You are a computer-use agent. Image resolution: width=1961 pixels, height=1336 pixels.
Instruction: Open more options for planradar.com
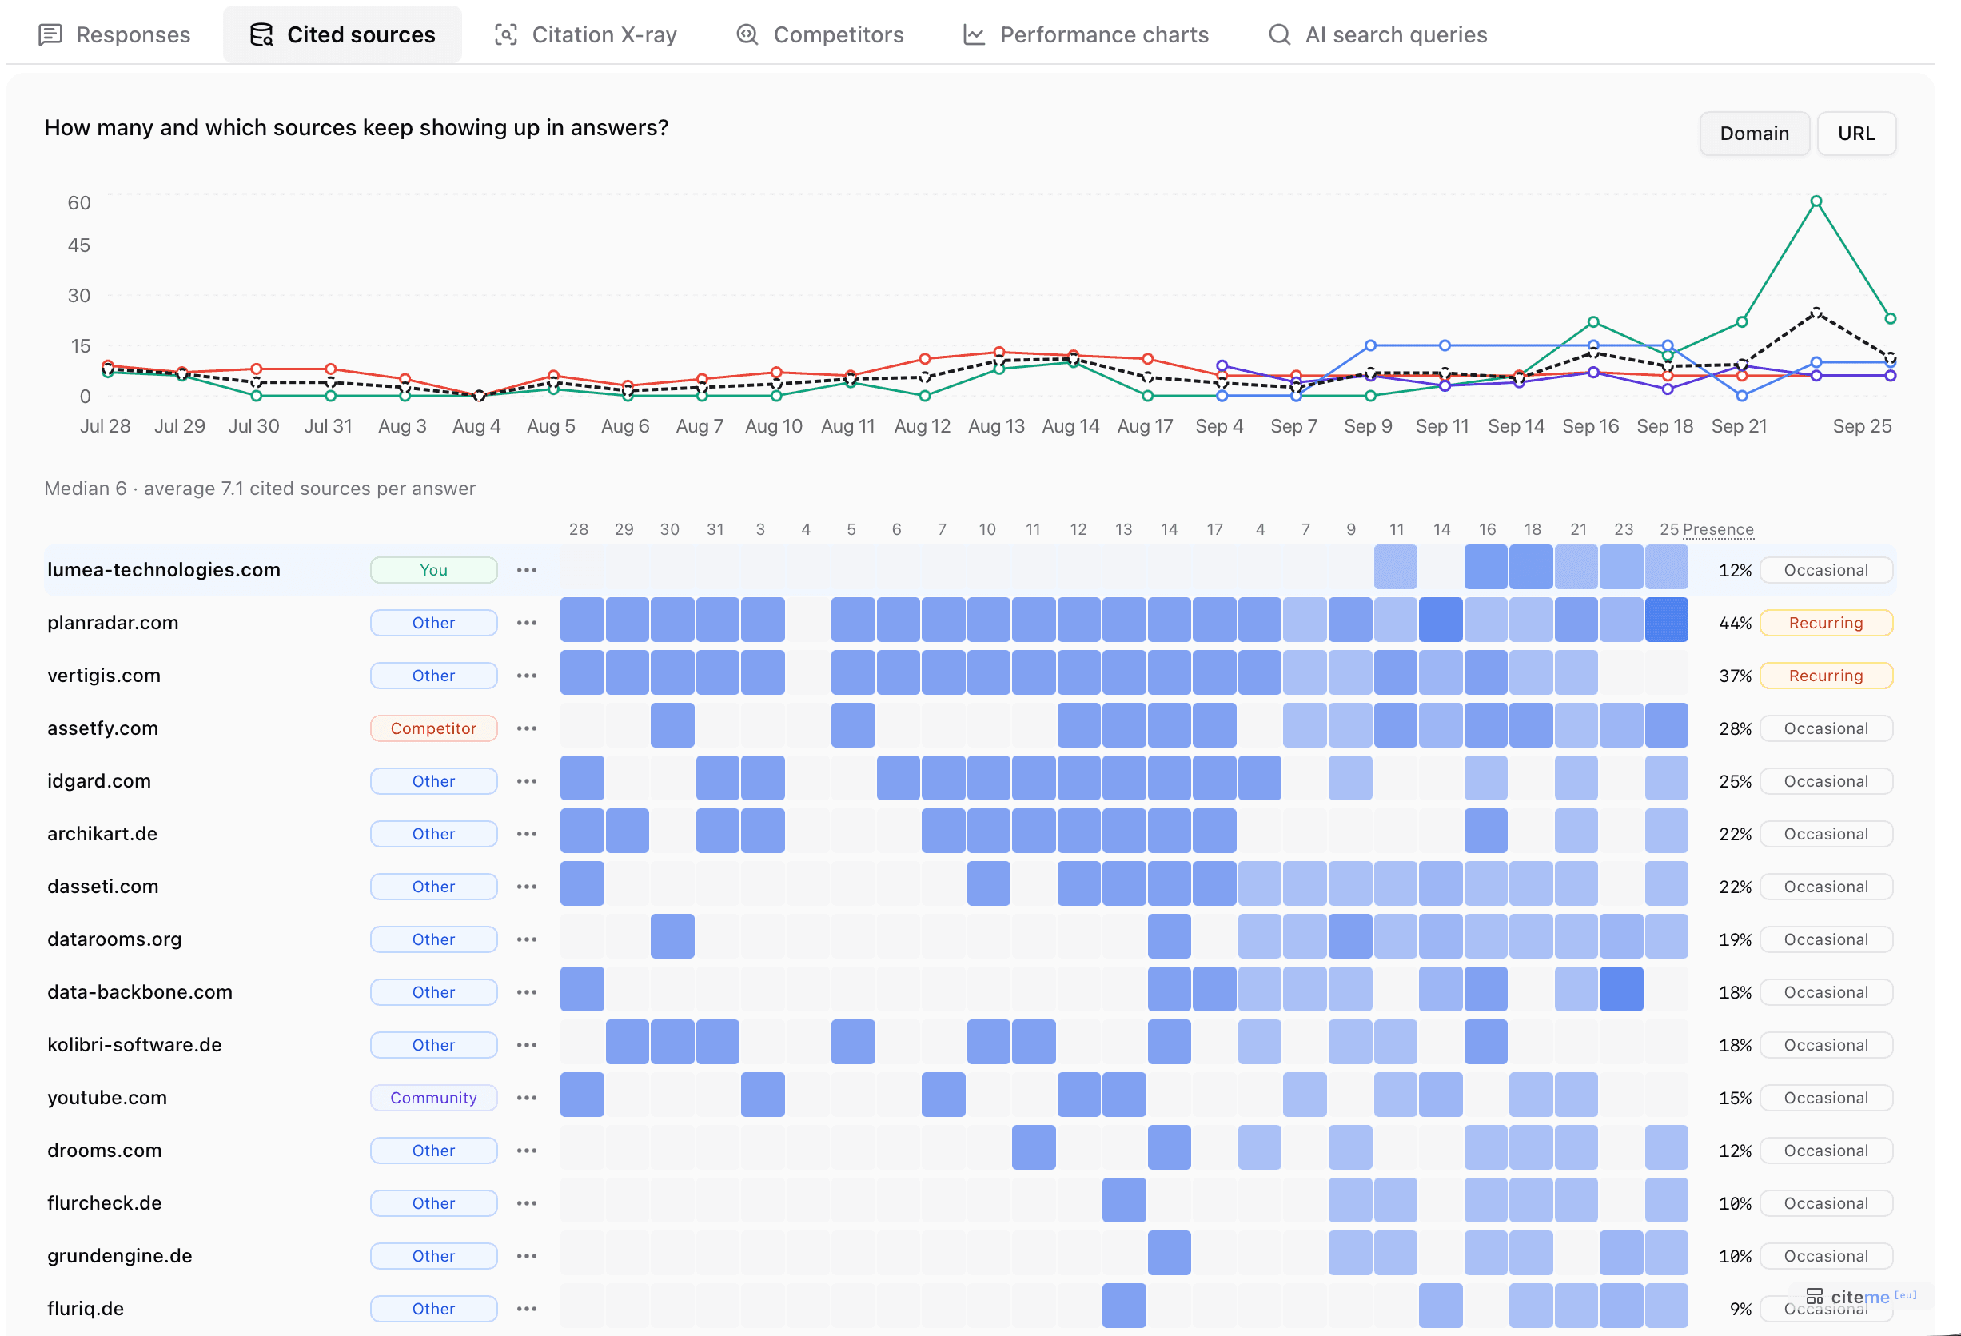527,623
